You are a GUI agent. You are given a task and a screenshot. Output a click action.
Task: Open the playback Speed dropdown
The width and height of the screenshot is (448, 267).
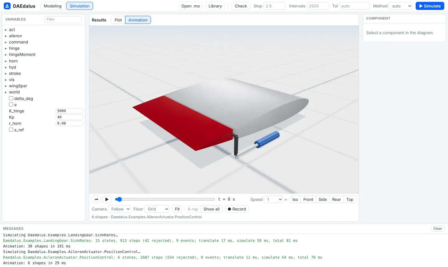click(x=273, y=199)
